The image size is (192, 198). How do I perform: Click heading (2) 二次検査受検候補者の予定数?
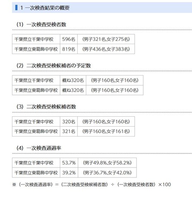click(x=54, y=66)
